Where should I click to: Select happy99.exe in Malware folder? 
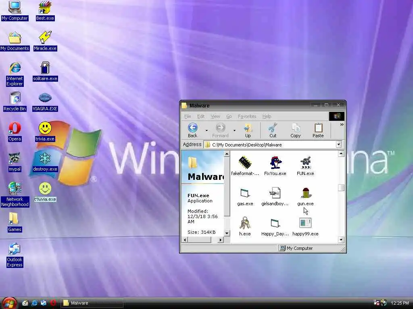point(305,227)
